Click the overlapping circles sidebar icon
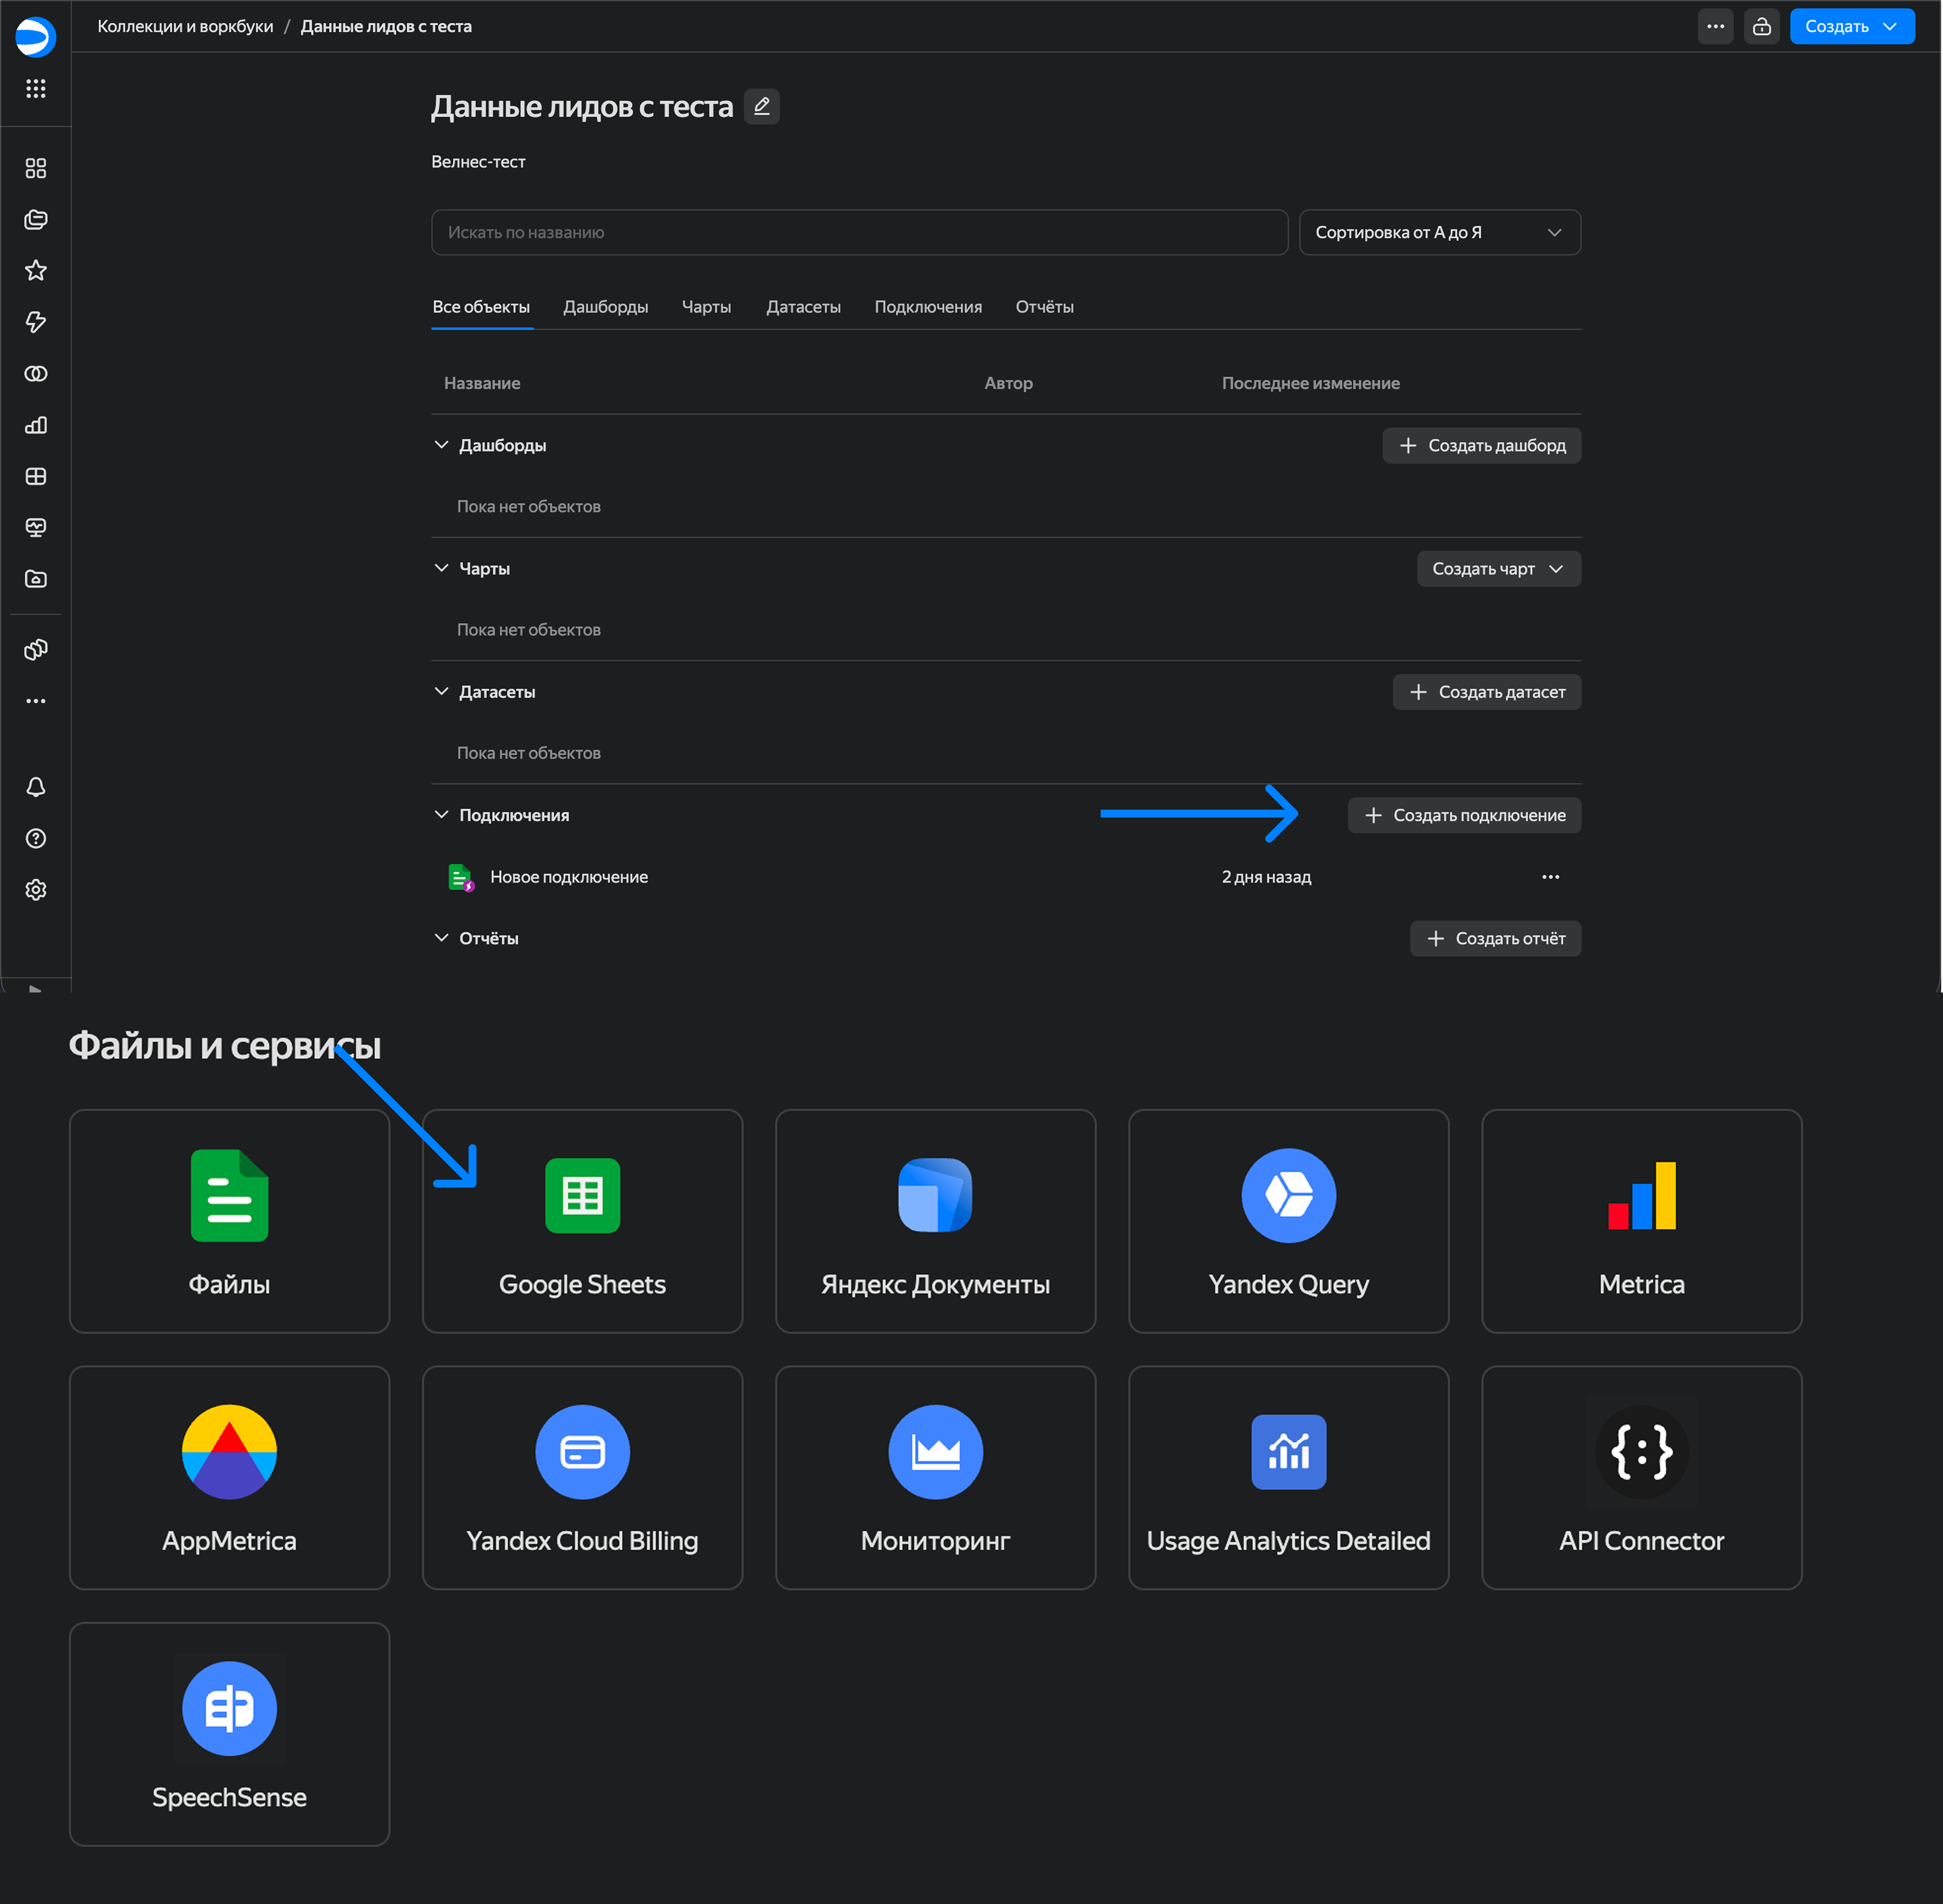Viewport: 1943px width, 1904px height. point(36,374)
